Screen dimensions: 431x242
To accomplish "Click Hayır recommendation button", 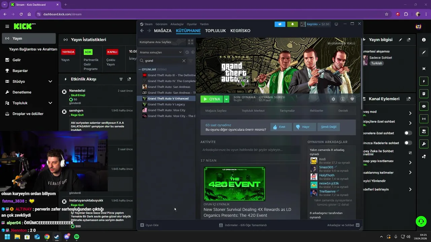I will 305,127.
